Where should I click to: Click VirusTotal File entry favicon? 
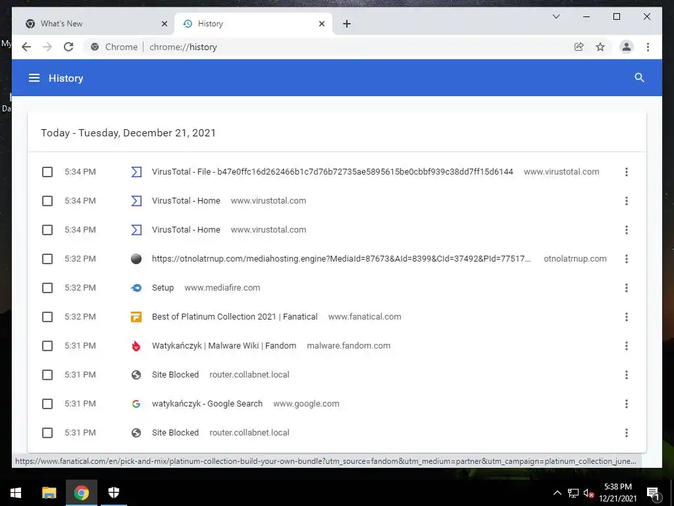[136, 172]
